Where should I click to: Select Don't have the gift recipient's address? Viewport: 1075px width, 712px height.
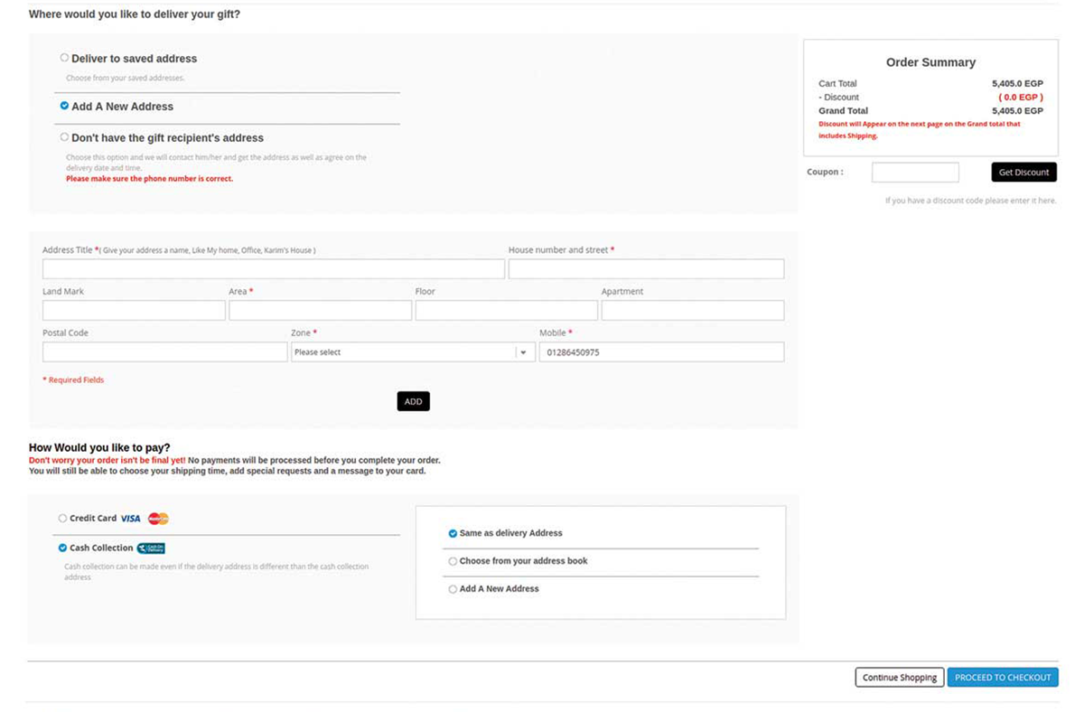pyautogui.click(x=64, y=137)
